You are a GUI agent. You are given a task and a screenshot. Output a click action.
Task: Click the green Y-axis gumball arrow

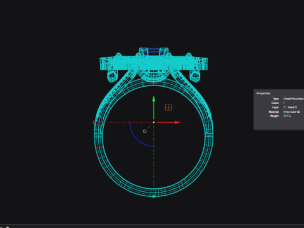point(154,108)
